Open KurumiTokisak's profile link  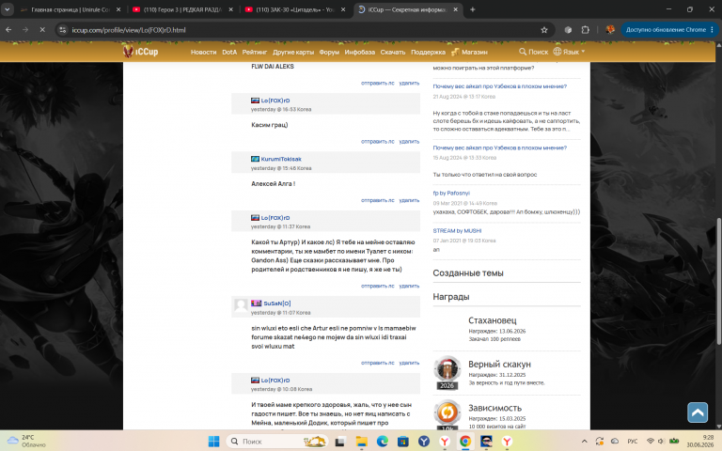(x=281, y=159)
